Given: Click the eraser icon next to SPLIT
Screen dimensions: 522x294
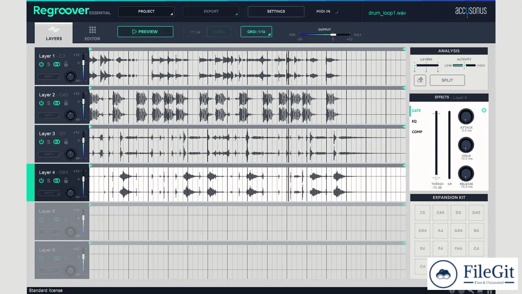Looking at the screenshot, I should pyautogui.click(x=420, y=80).
